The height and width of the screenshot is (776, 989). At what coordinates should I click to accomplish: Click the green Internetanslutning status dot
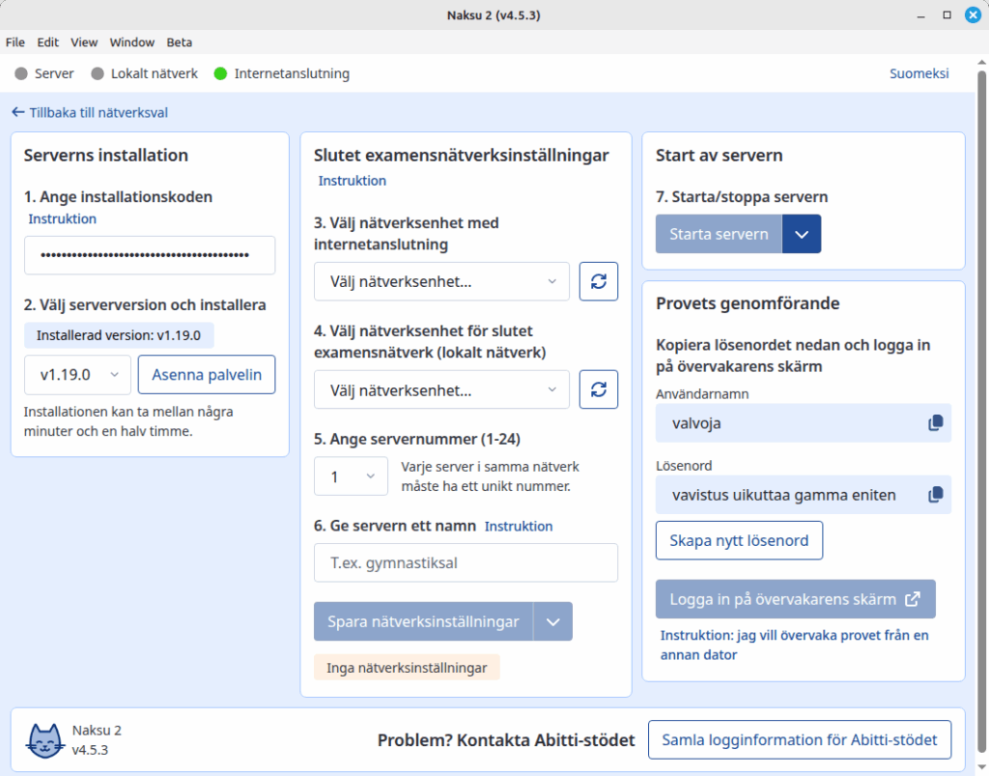pos(222,72)
